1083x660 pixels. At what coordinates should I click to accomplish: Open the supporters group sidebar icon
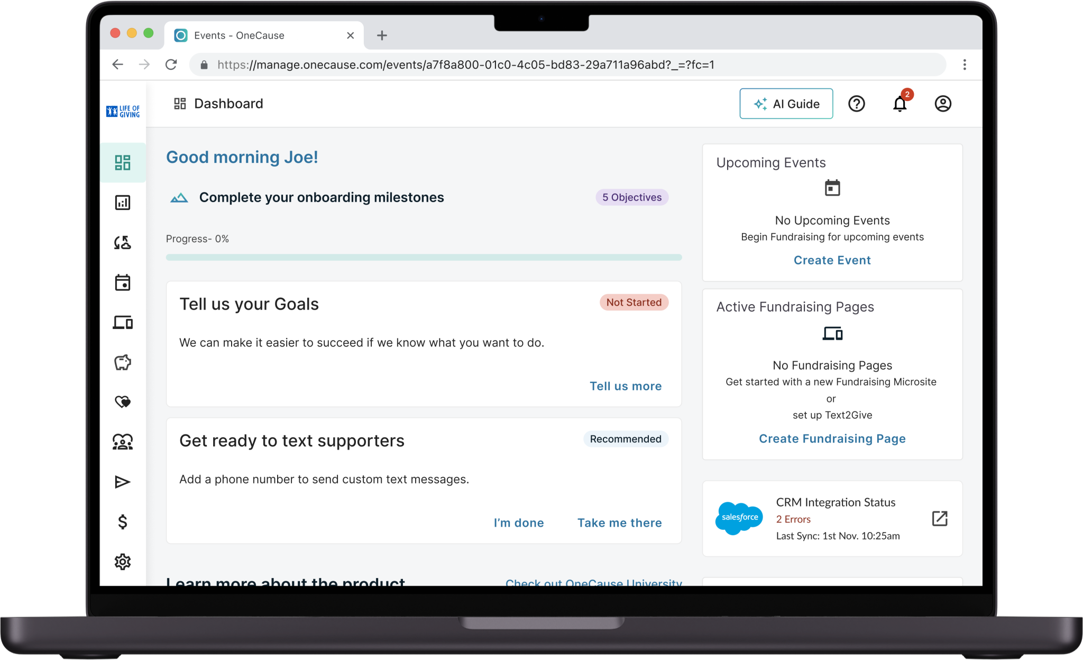point(123,442)
